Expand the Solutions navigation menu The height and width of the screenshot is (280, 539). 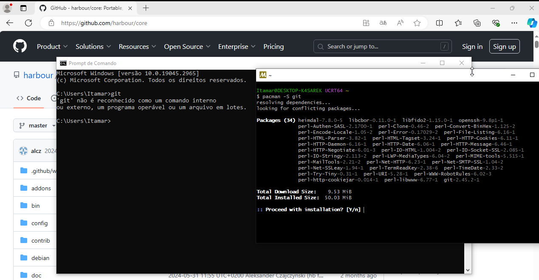[x=93, y=46]
